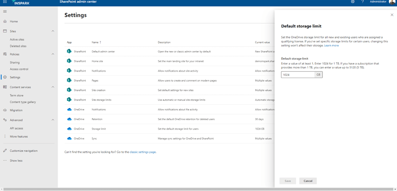Click OneDrive icon in Storage limit row
This screenshot has width=397, height=191.
coord(69,129)
